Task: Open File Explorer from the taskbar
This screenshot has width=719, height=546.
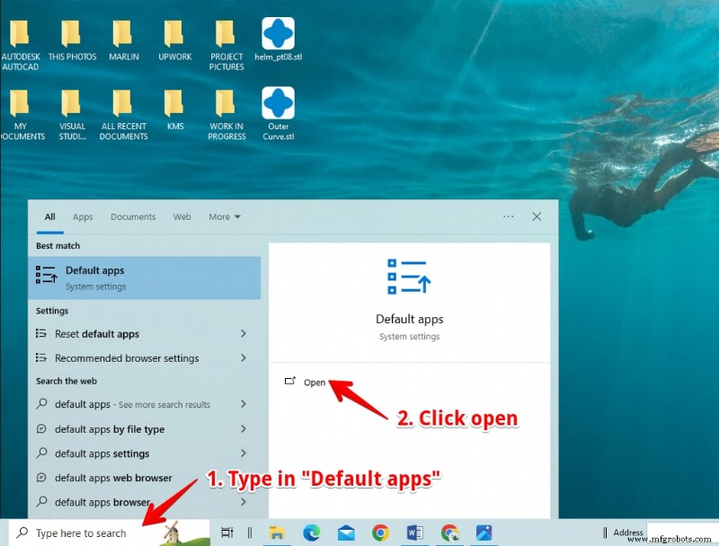Action: pos(277,533)
